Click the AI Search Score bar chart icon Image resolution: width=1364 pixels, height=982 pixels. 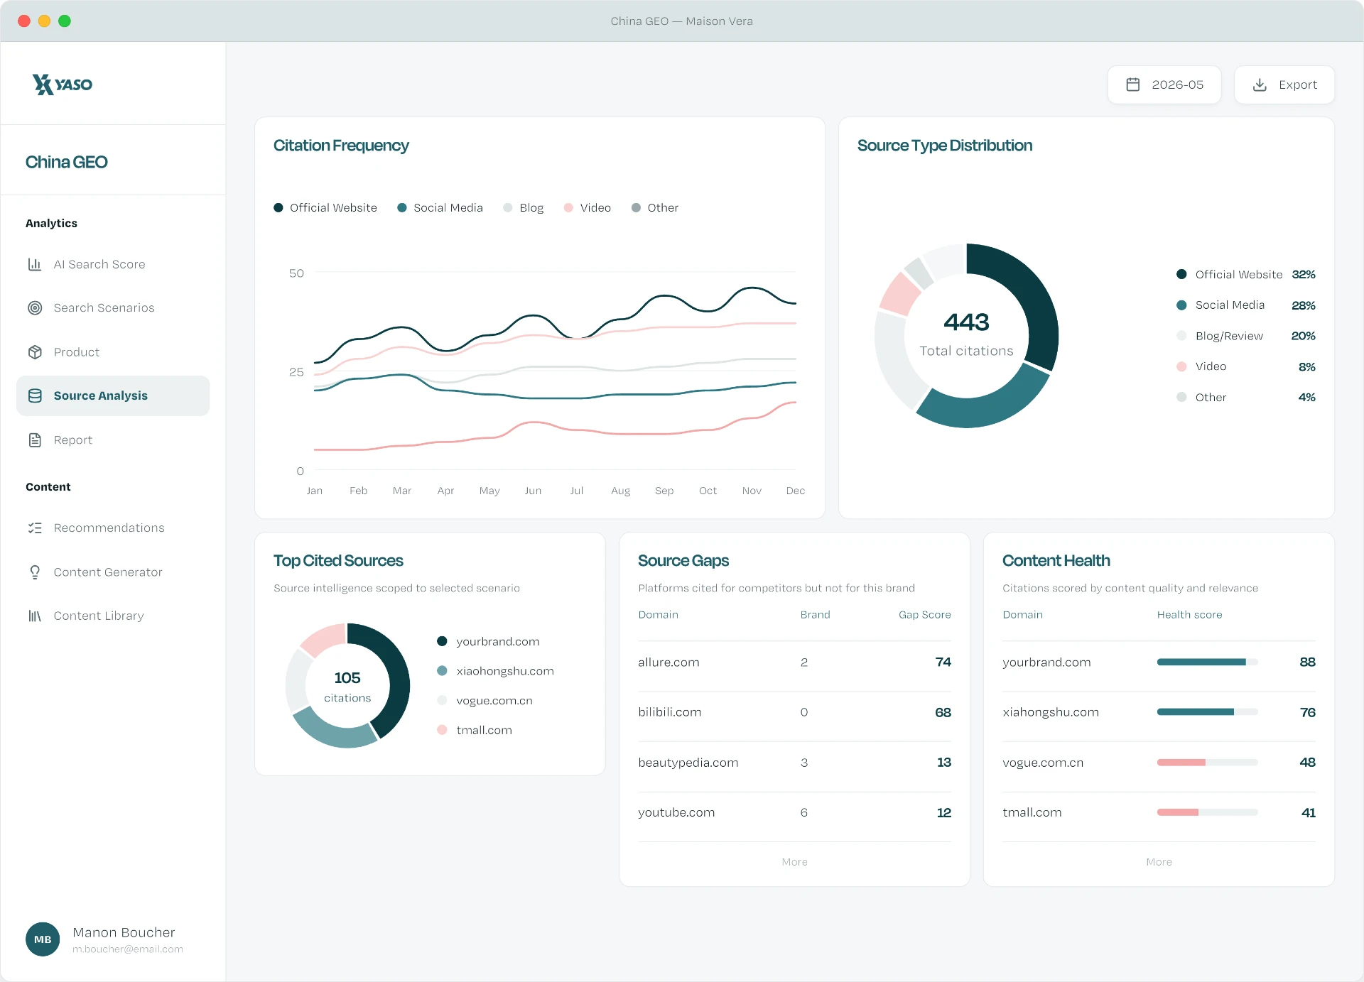pos(35,264)
